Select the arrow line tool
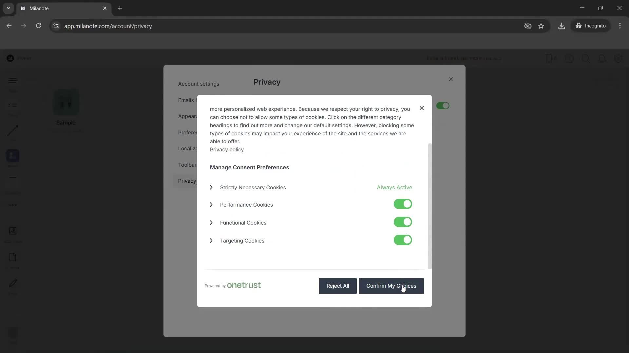This screenshot has width=629, height=353. click(x=12, y=130)
